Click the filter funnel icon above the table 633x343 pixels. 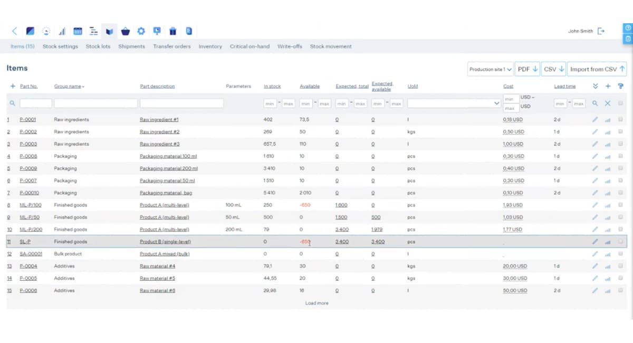pos(620,86)
